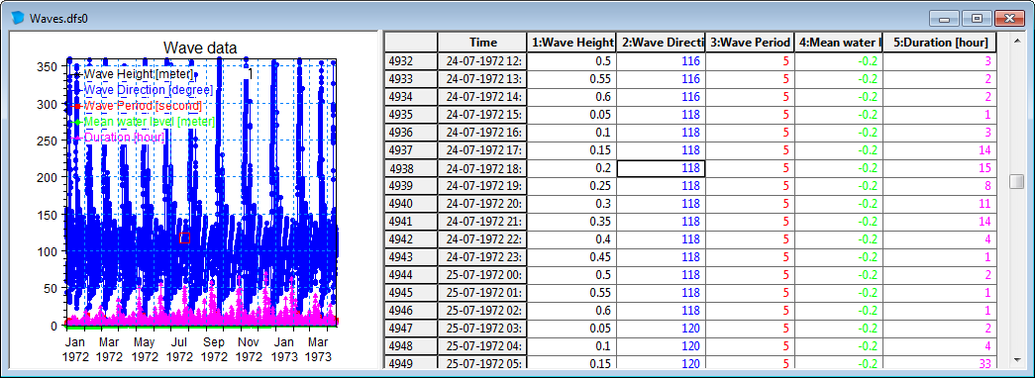Click the Nov 1972 x-axis label

[x=249, y=349]
